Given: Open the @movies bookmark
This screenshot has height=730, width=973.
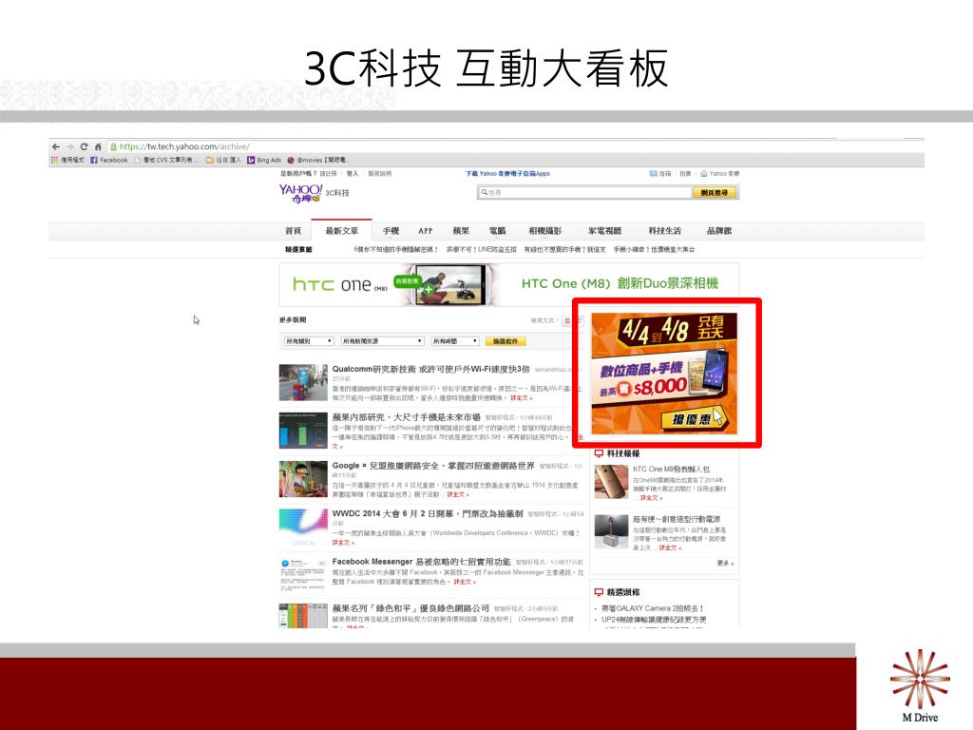Looking at the screenshot, I should pyautogui.click(x=318, y=160).
